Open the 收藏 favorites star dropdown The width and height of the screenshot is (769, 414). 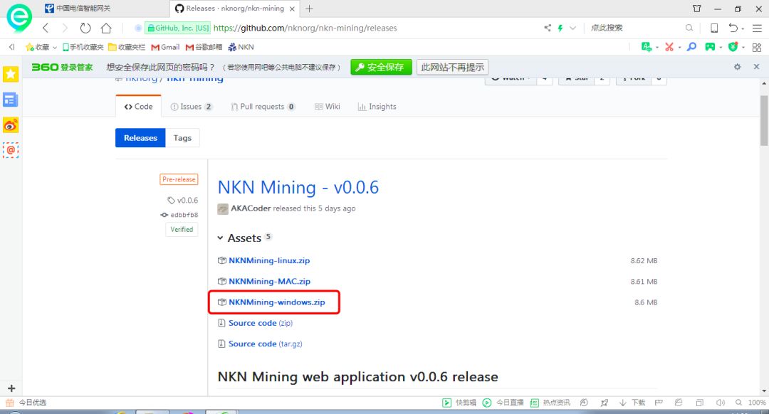(41, 47)
